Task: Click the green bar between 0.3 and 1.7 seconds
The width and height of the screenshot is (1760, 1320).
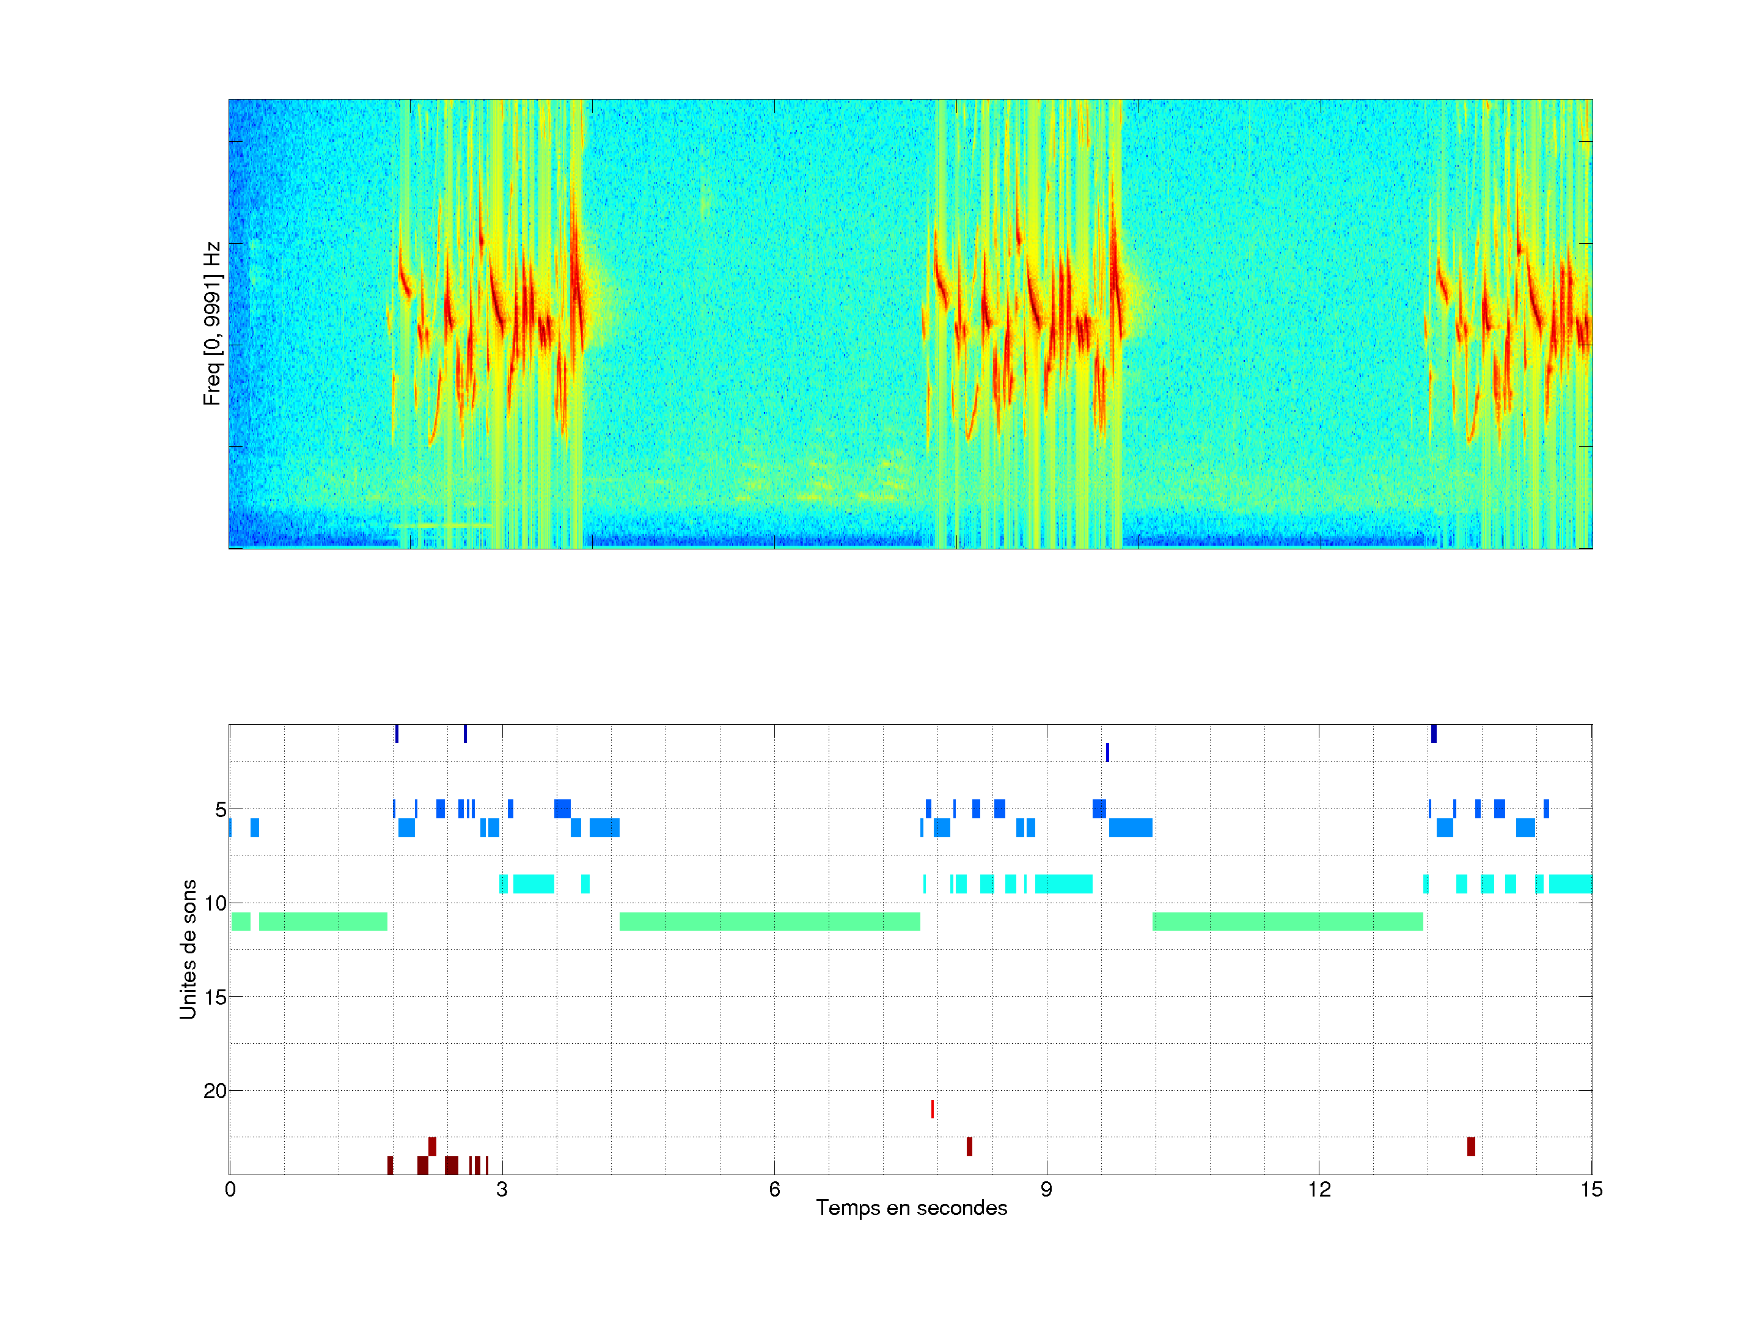Action: click(323, 922)
